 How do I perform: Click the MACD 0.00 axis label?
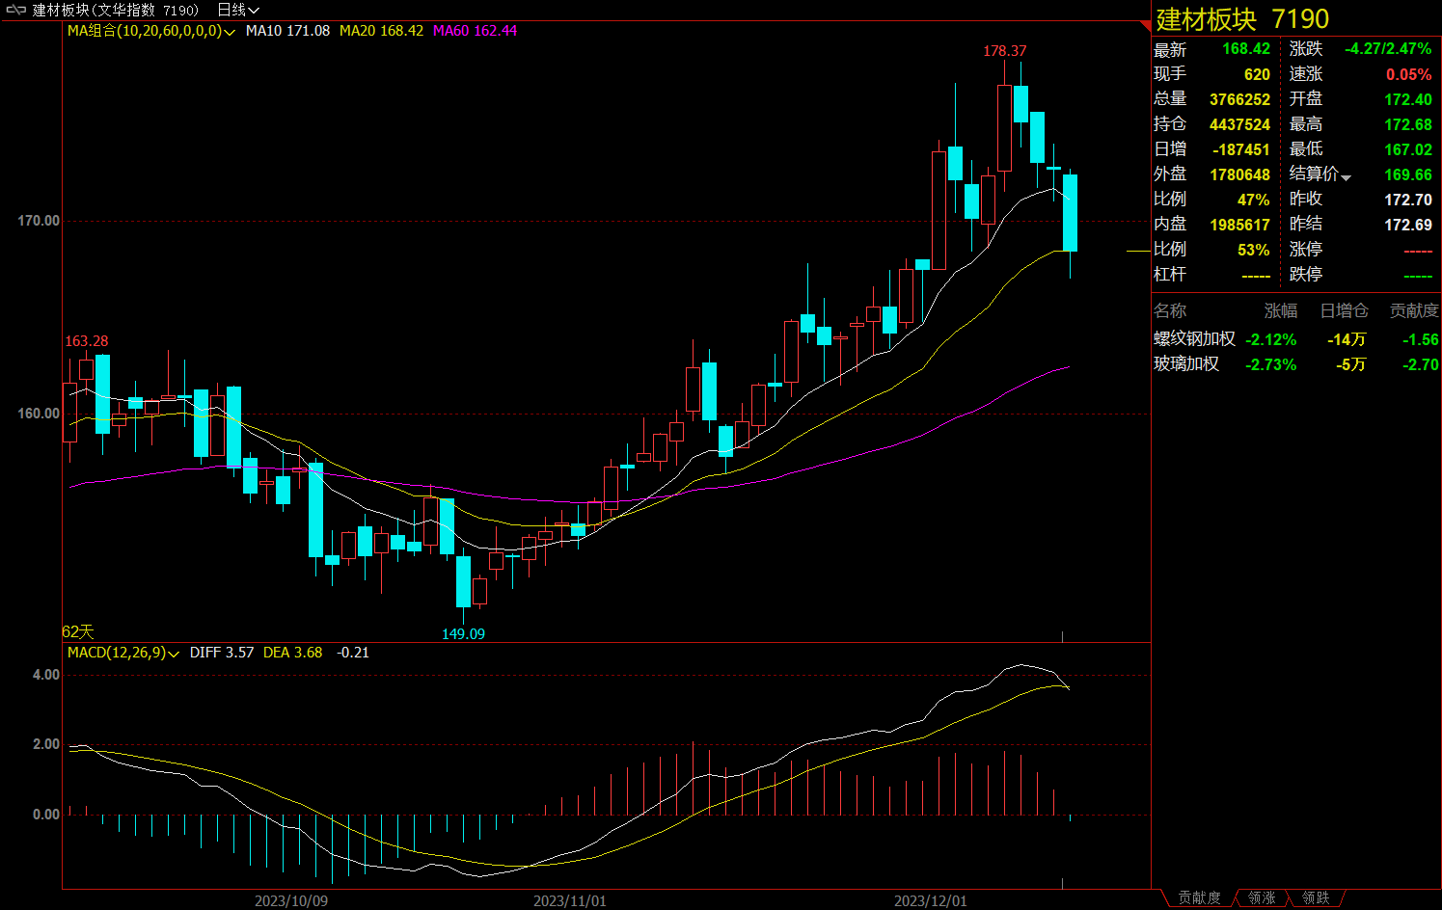pos(46,815)
